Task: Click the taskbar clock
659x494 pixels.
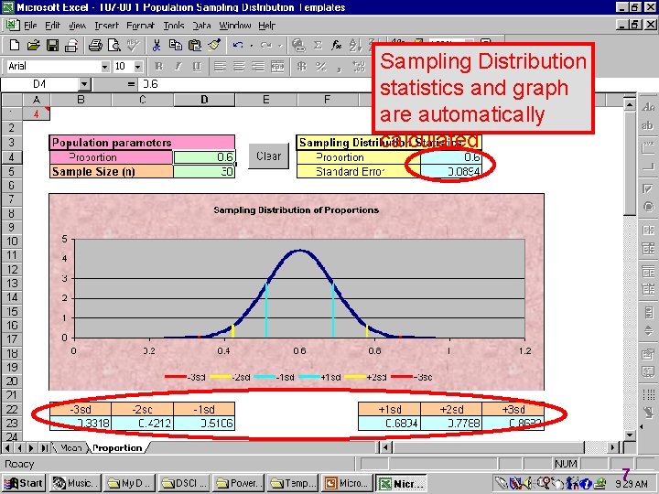Action: click(632, 484)
